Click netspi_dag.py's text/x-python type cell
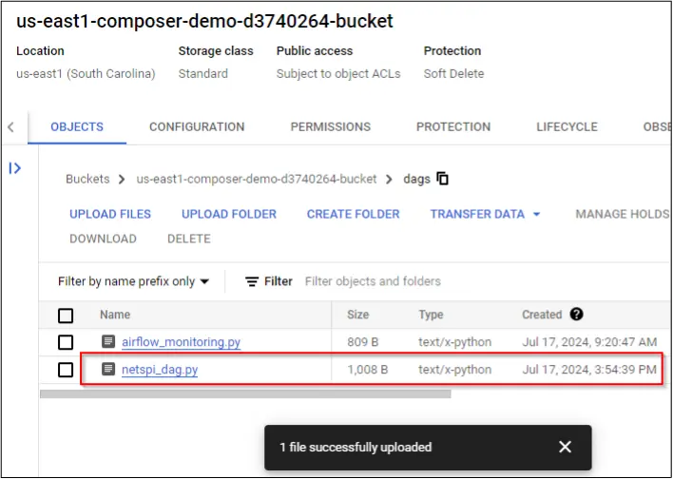Screen dimensions: 673x479 click(455, 370)
